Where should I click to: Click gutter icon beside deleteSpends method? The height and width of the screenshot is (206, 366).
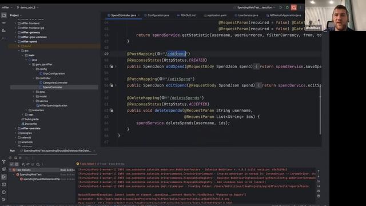click(x=112, y=110)
